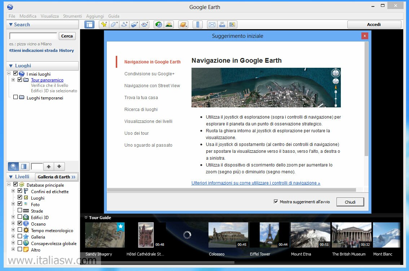The width and height of the screenshot is (409, 271).
Task: Enable the Strade layer checkbox
Action: [x=20, y=210]
